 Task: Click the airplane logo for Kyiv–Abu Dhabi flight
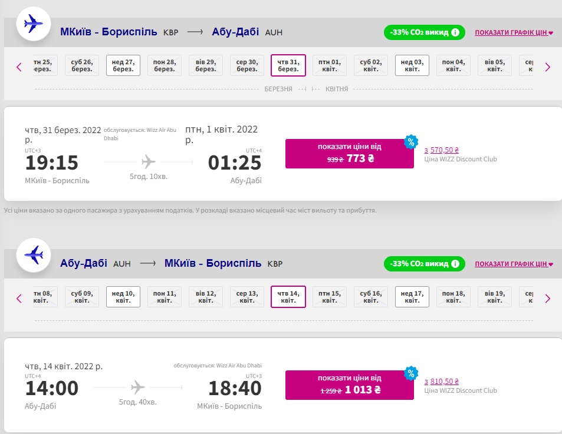33,25
